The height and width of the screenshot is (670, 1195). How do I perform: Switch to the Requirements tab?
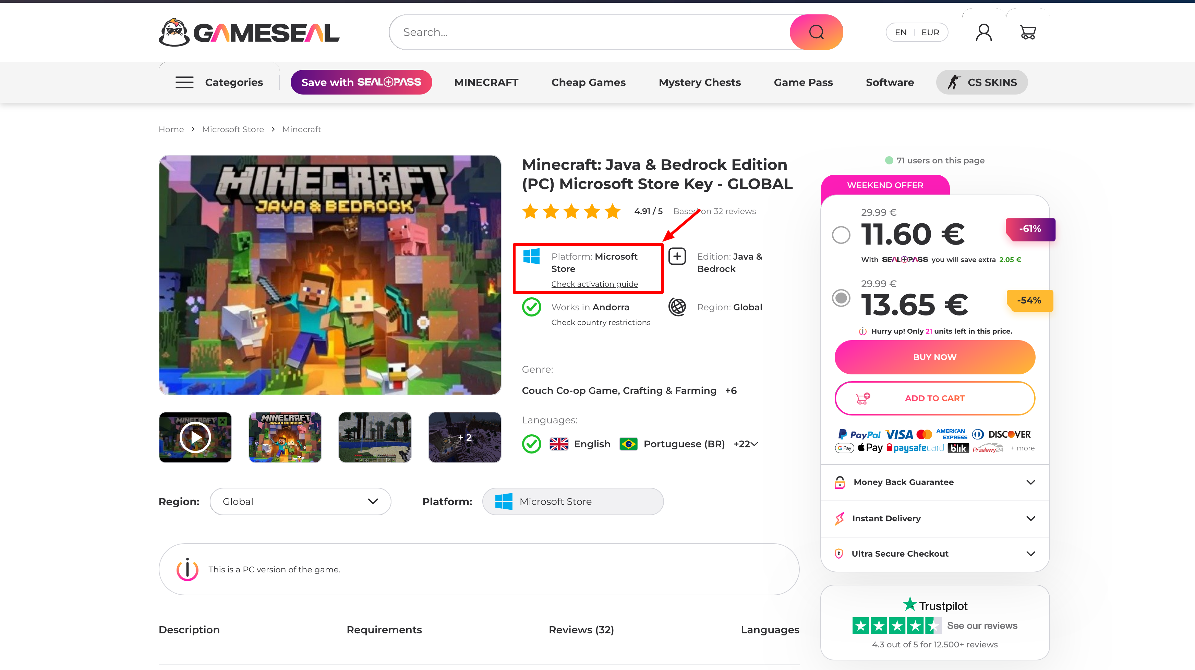(x=384, y=630)
